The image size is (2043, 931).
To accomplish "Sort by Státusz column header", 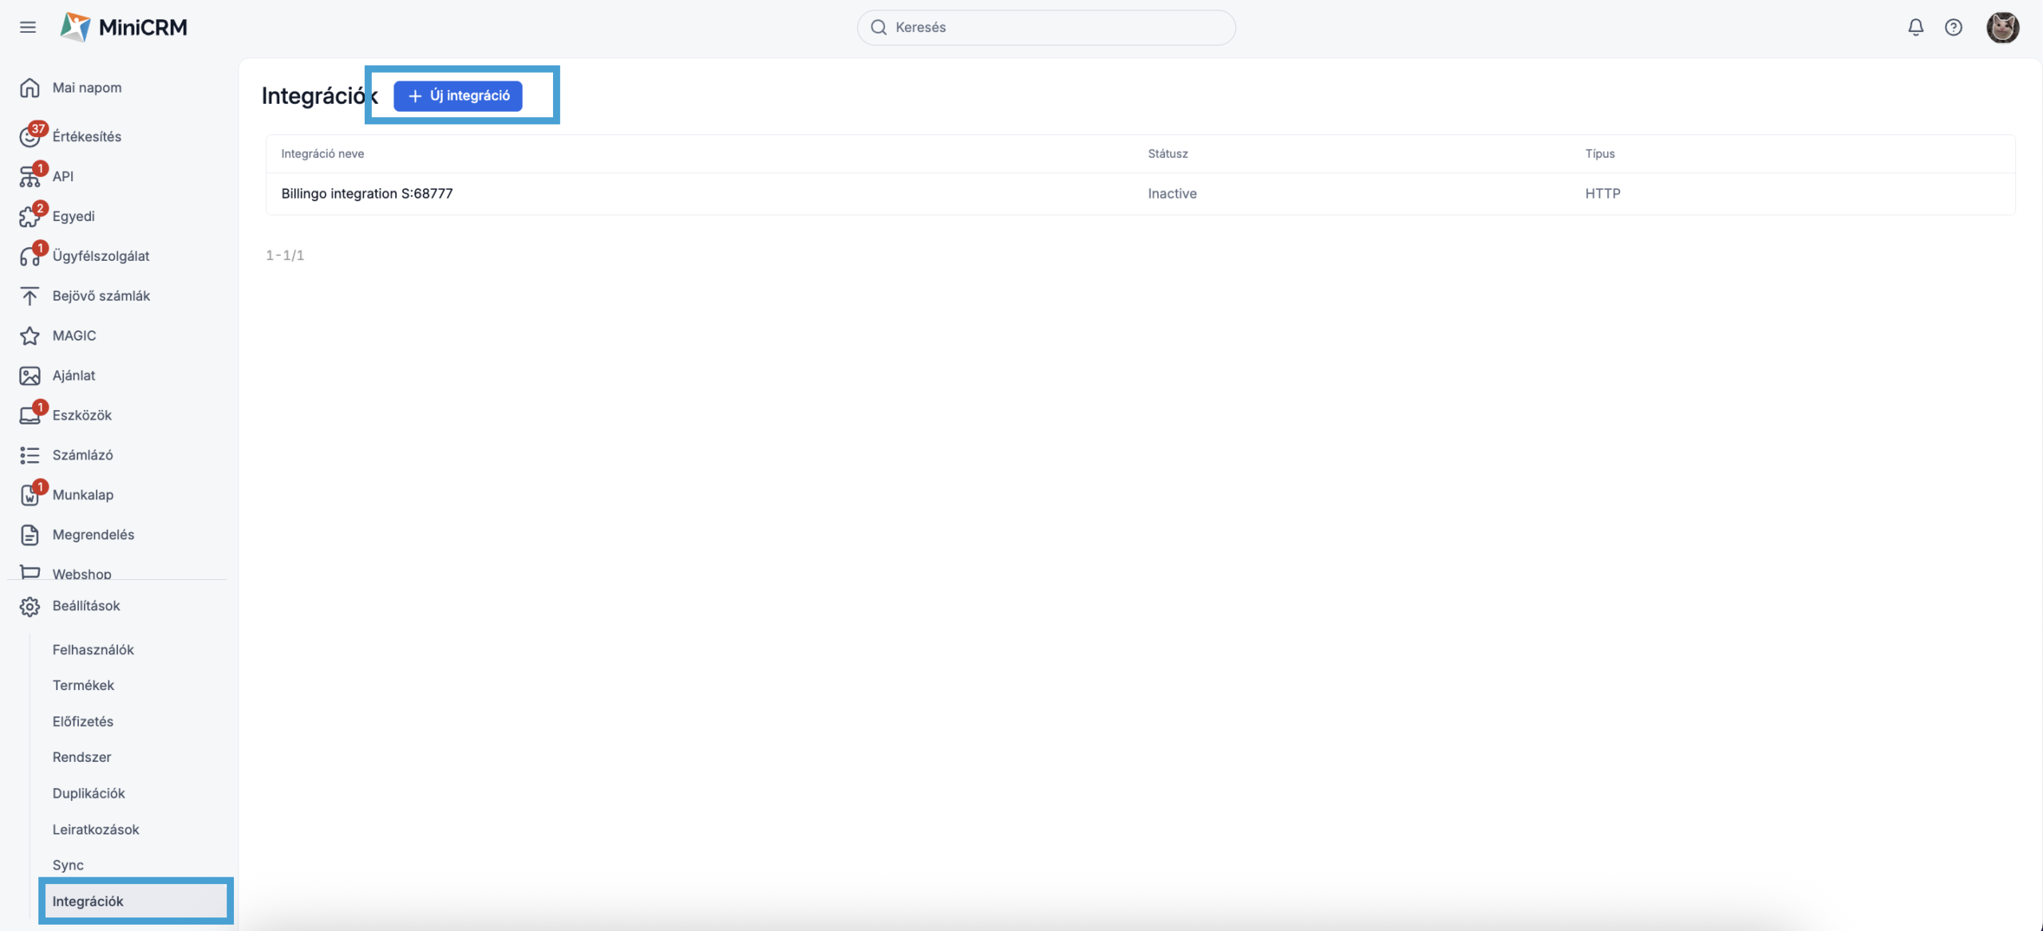I will pyautogui.click(x=1168, y=154).
